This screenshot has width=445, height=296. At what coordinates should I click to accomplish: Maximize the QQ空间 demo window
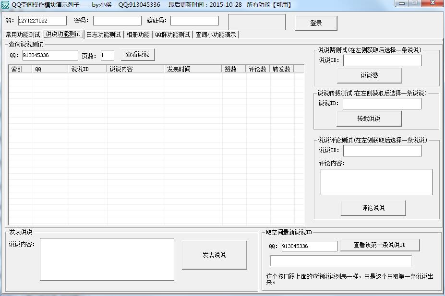point(415,3)
